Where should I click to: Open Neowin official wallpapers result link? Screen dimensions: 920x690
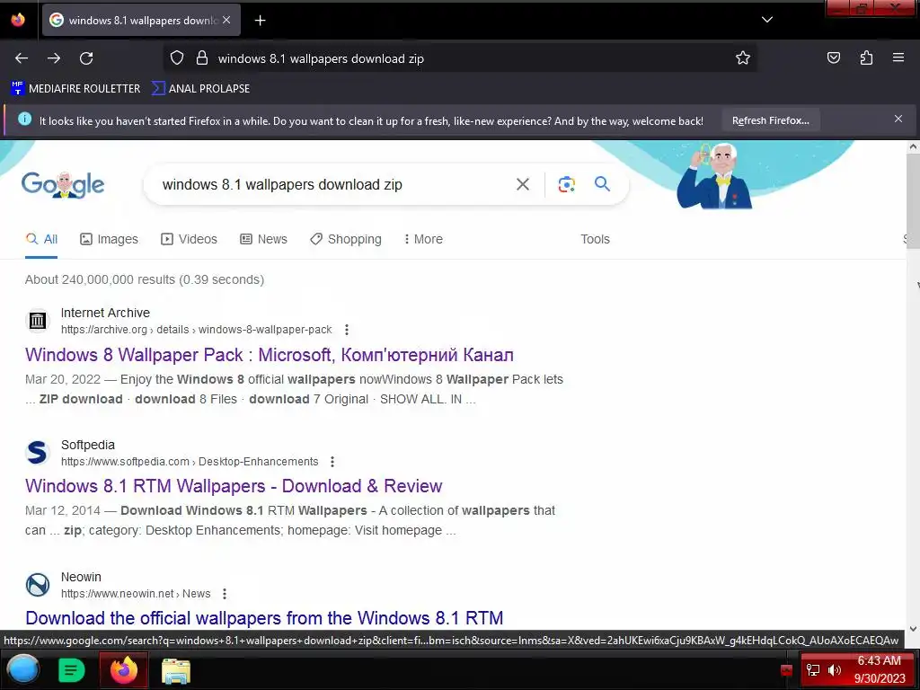click(264, 618)
